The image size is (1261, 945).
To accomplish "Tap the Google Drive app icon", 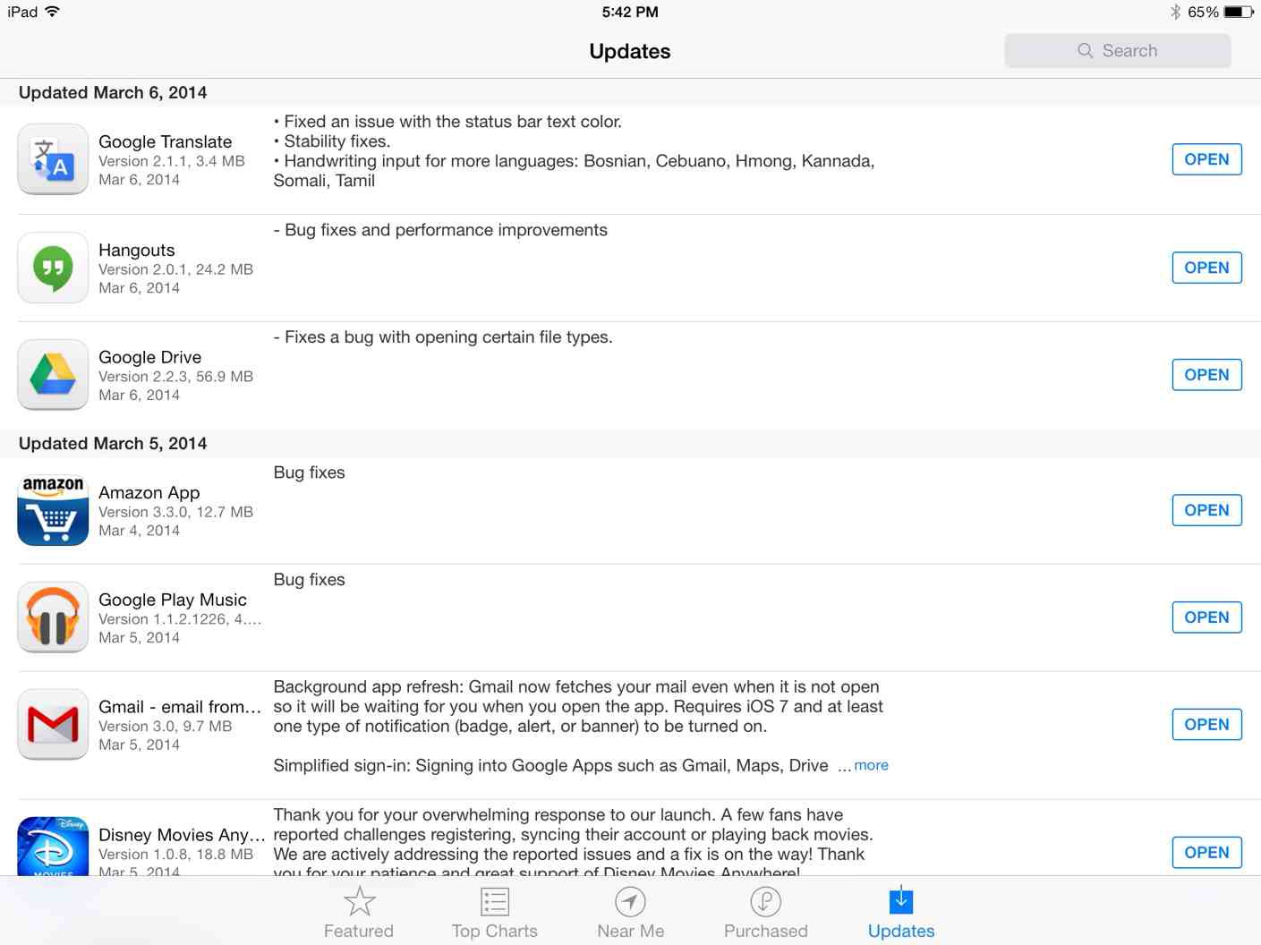I will pos(53,375).
